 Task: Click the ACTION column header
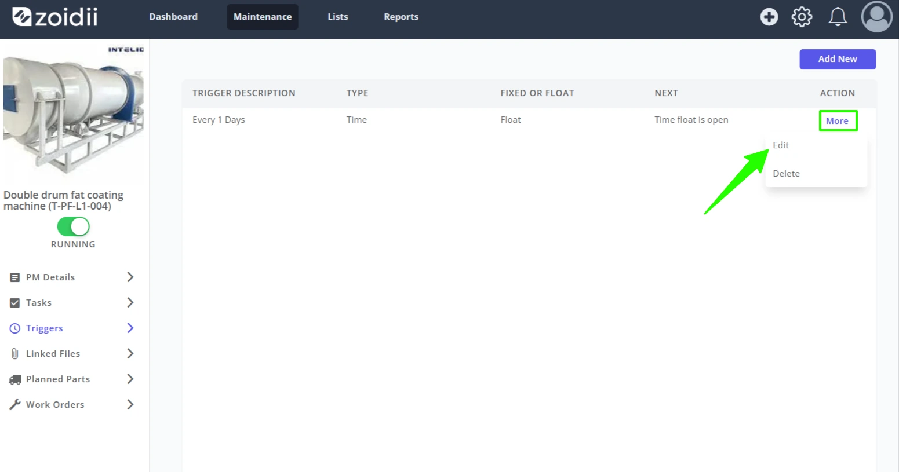click(x=838, y=93)
